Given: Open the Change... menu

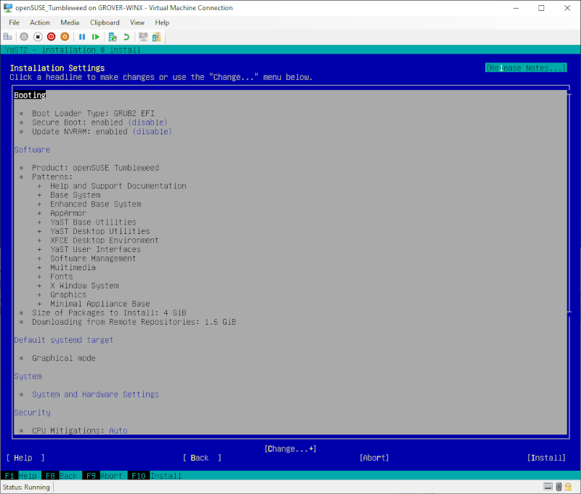Looking at the screenshot, I should (x=290, y=449).
